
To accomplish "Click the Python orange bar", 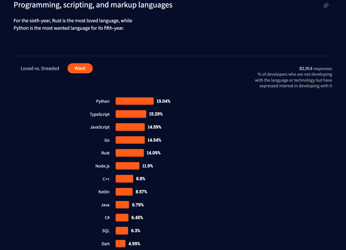I will (135, 101).
